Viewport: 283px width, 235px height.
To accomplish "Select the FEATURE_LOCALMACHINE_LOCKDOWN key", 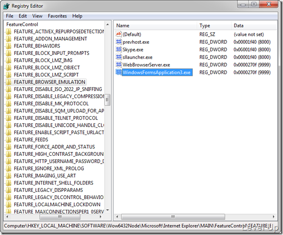I will [x=57, y=204].
